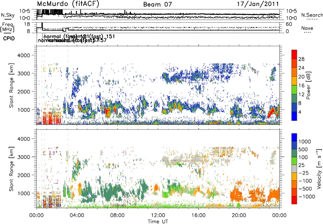Click the -1000 label on Velocity colorbar

click(306, 197)
